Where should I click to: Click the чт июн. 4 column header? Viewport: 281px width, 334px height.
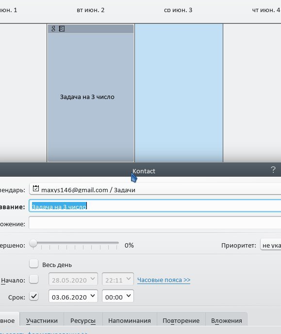point(266,10)
